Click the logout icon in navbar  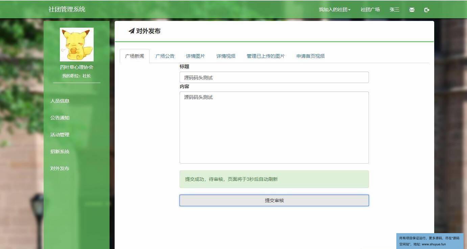[427, 10]
